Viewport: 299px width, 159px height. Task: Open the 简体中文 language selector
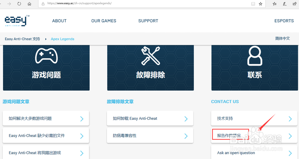(x=283, y=38)
